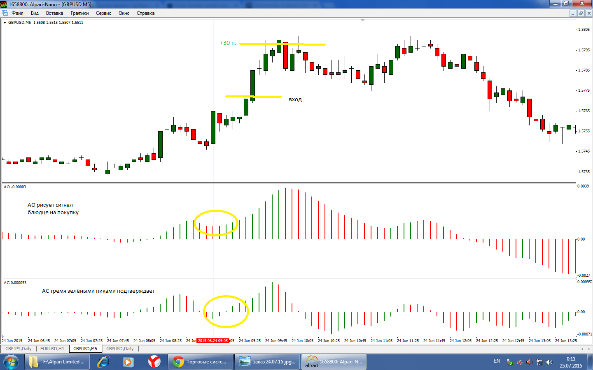Switch to the GBPUSD,Daily chart tab
Screen dimensions: 593x370
coord(120,349)
